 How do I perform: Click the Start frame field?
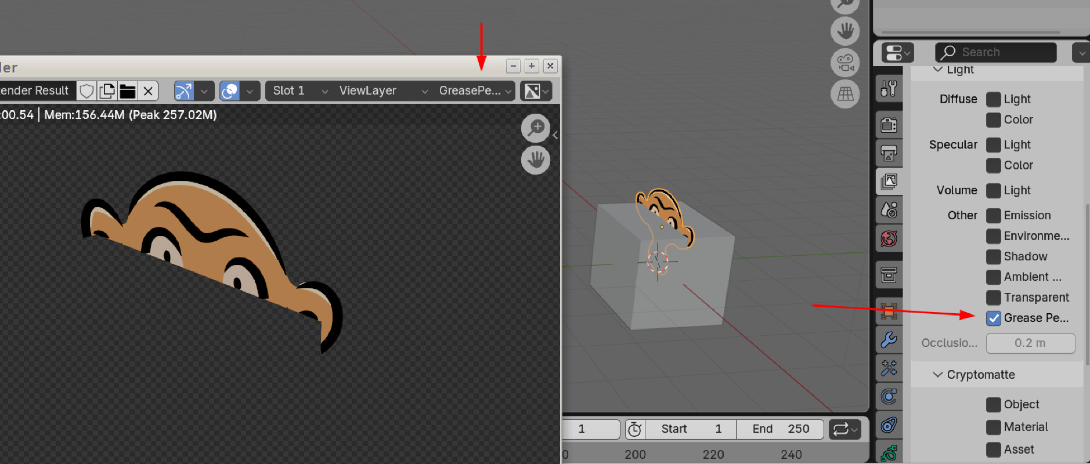point(691,429)
